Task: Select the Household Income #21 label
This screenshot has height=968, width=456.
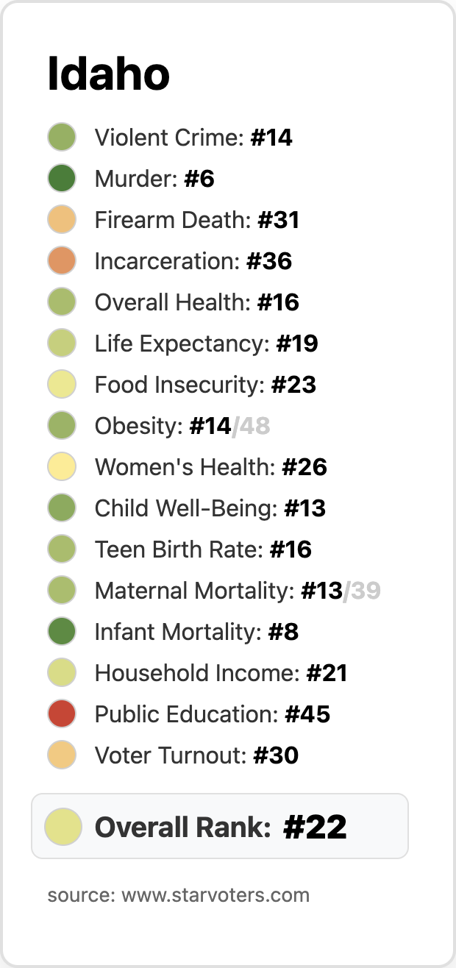Action: [x=221, y=673]
